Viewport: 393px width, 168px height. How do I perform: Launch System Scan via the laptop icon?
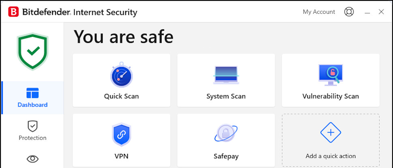pos(226,75)
